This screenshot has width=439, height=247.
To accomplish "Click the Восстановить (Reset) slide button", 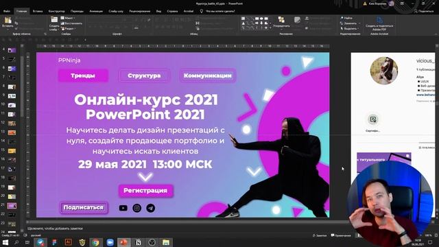I will tap(71, 23).
